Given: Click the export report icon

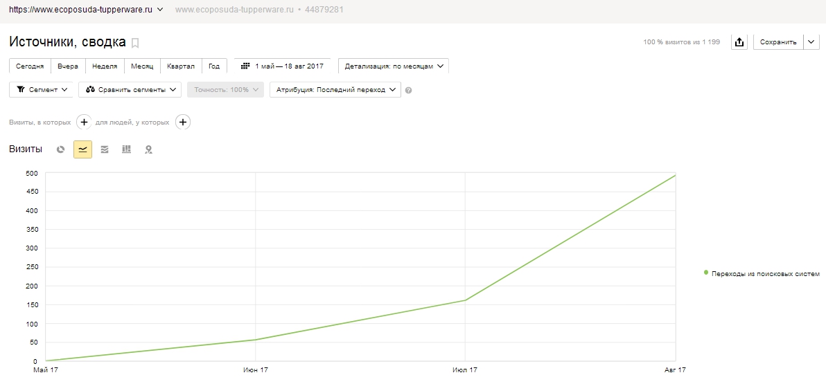Looking at the screenshot, I should click(x=739, y=42).
